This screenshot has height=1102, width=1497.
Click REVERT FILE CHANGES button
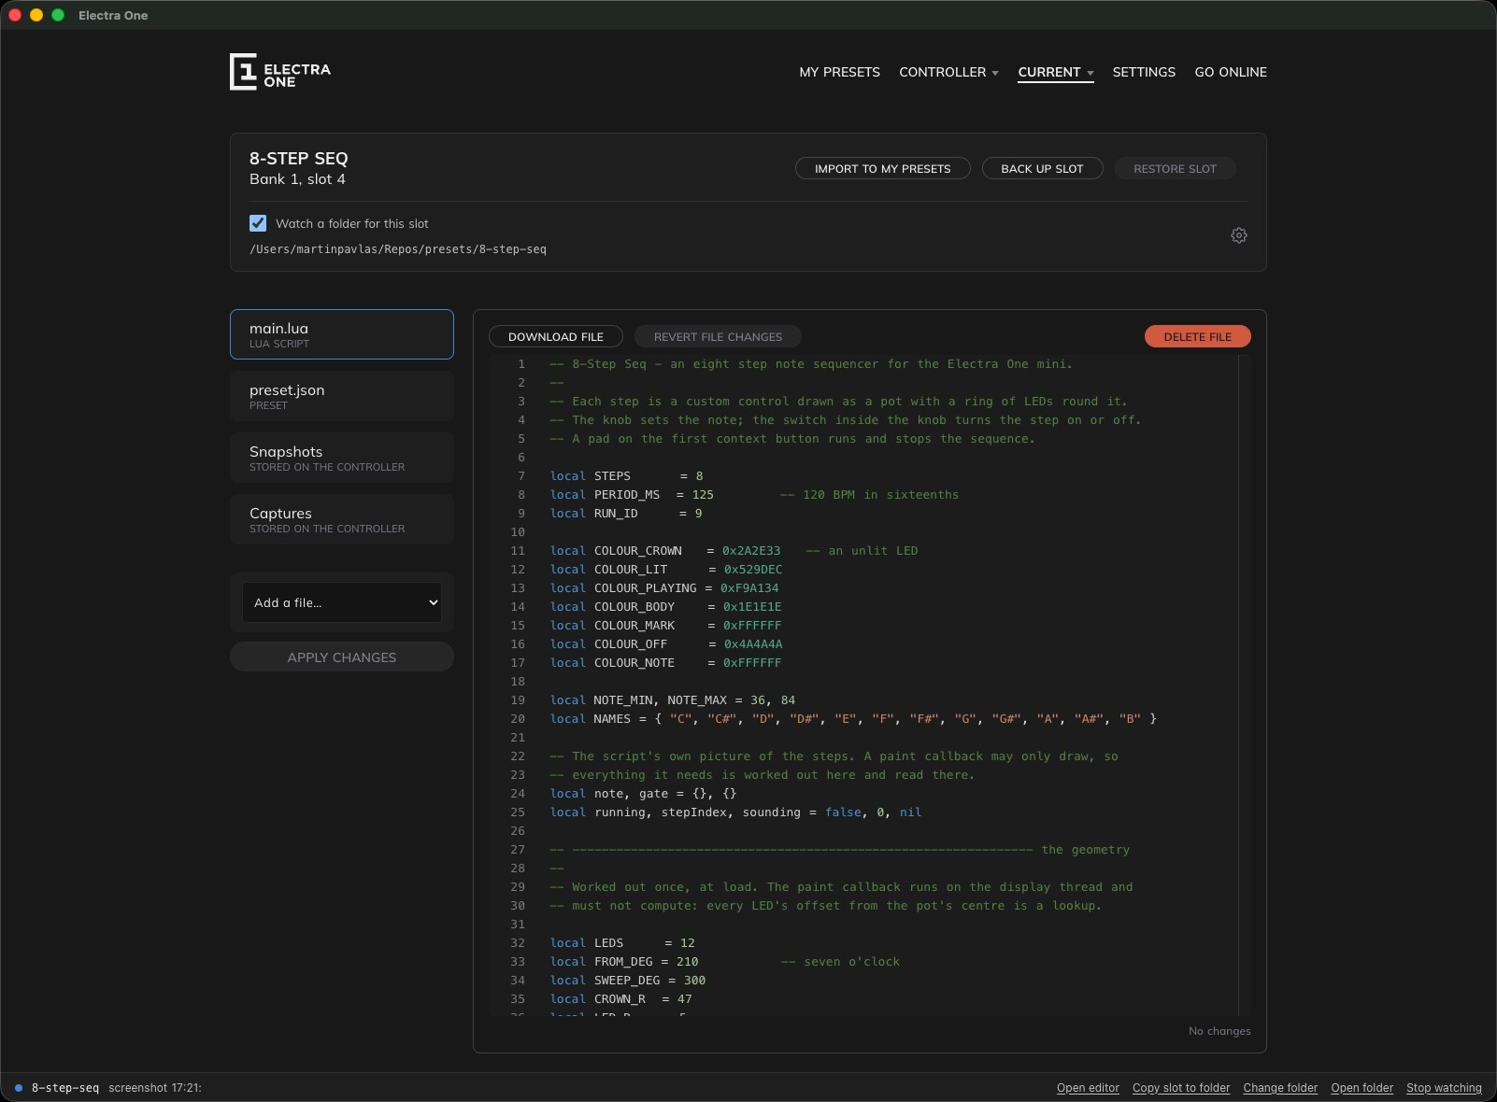pos(718,336)
